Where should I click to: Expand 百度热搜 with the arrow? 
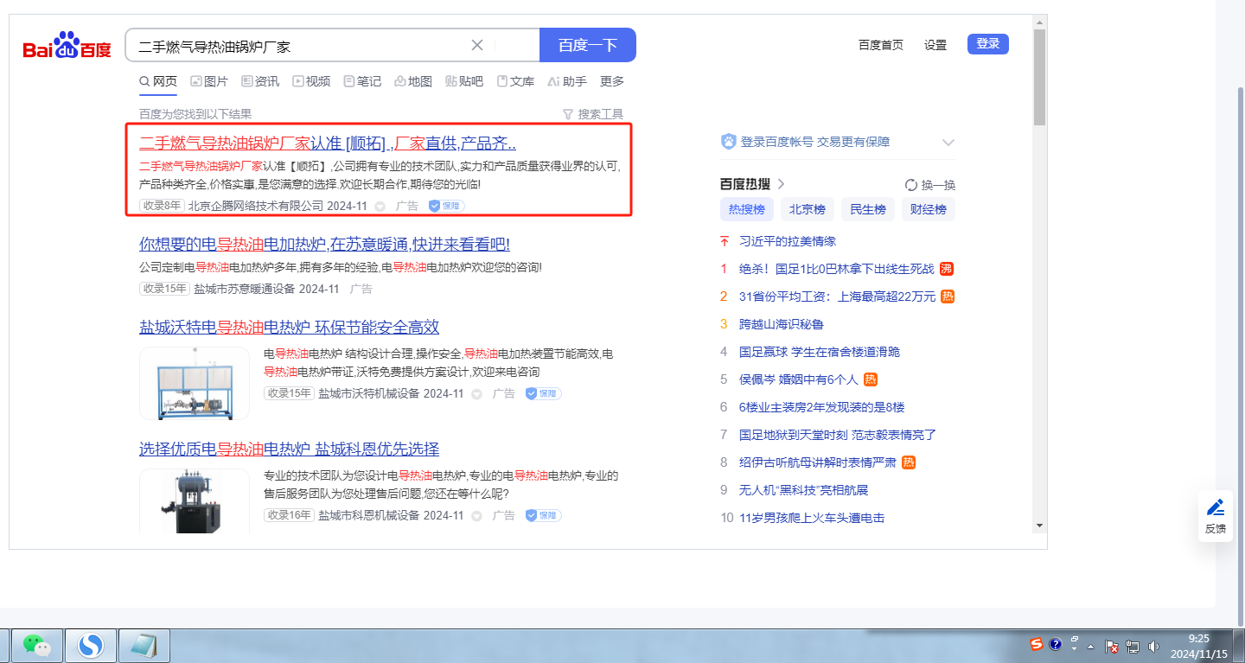pos(782,184)
